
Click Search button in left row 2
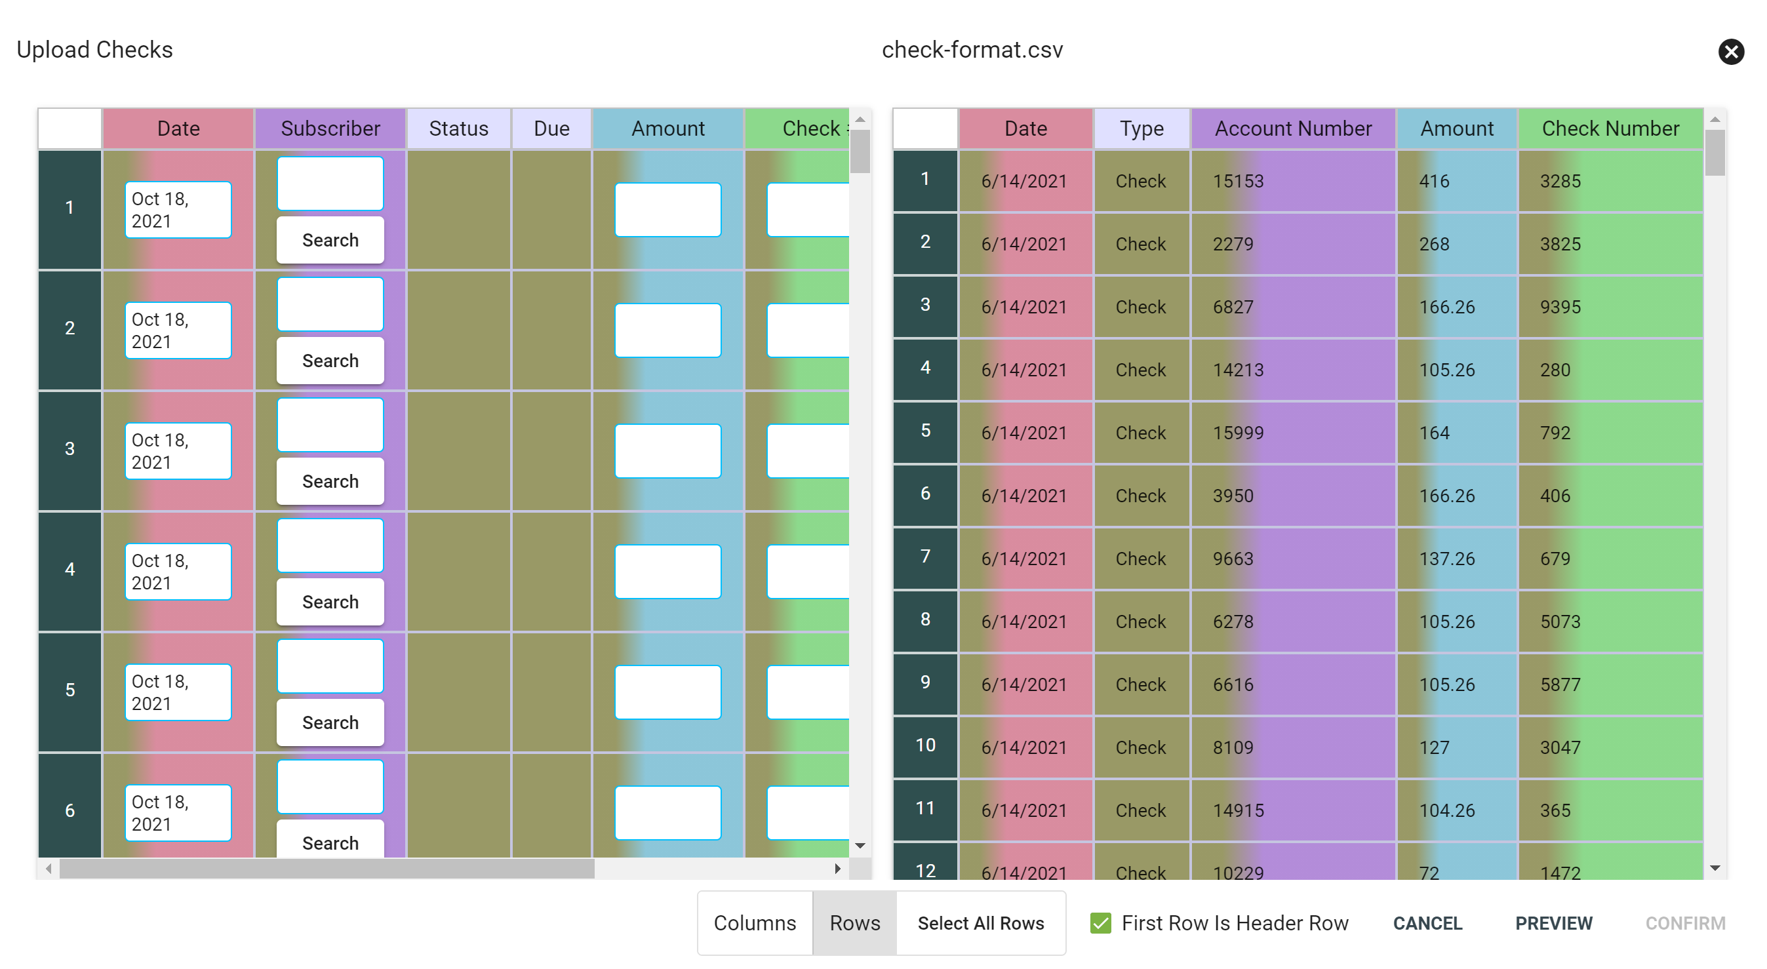pos(330,361)
